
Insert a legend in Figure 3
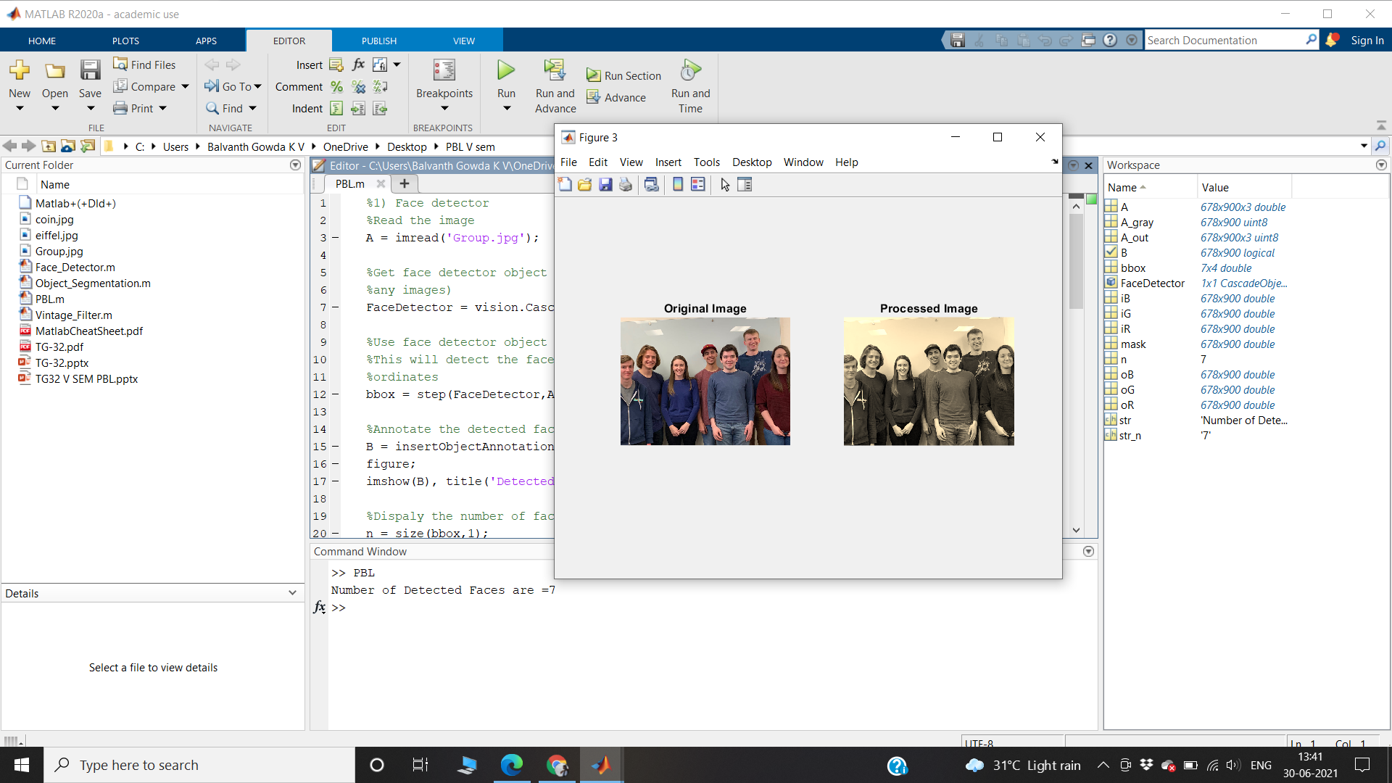click(698, 184)
